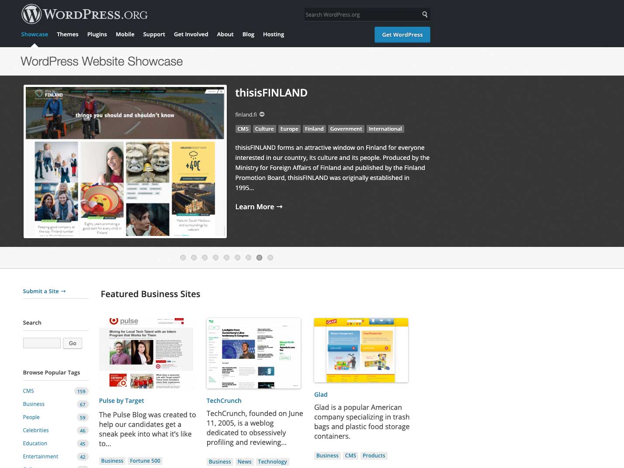This screenshot has width=624, height=468.
Task: Select Business tag under Pulse by Target
Action: pyautogui.click(x=112, y=461)
